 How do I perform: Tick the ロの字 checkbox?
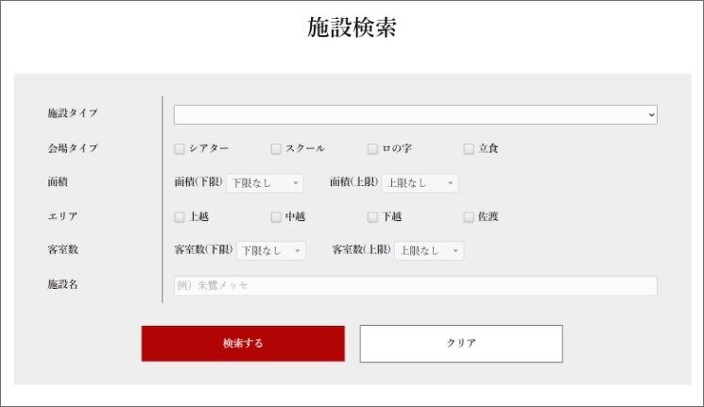(372, 148)
